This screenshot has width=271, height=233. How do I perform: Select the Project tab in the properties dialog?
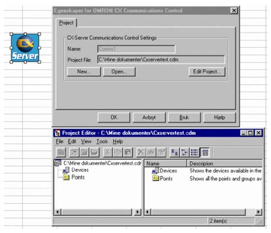[x=66, y=23]
